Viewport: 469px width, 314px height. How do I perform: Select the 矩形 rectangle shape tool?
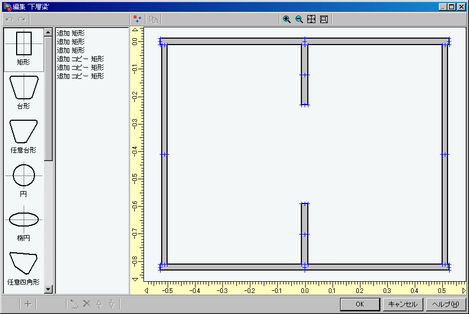[x=24, y=49]
